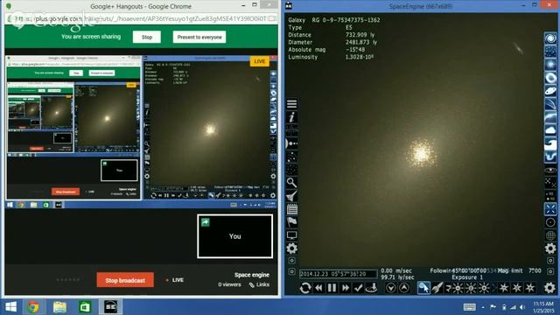Screen dimensions: 560x315
Task: Open the Links option in Hangouts
Action: pyautogui.click(x=259, y=284)
